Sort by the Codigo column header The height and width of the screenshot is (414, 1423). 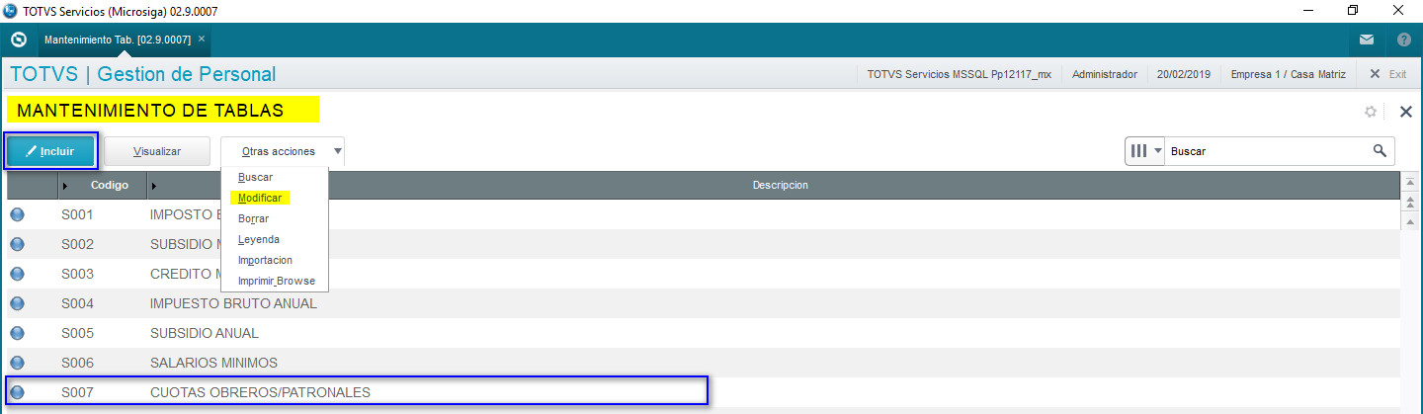click(x=109, y=186)
